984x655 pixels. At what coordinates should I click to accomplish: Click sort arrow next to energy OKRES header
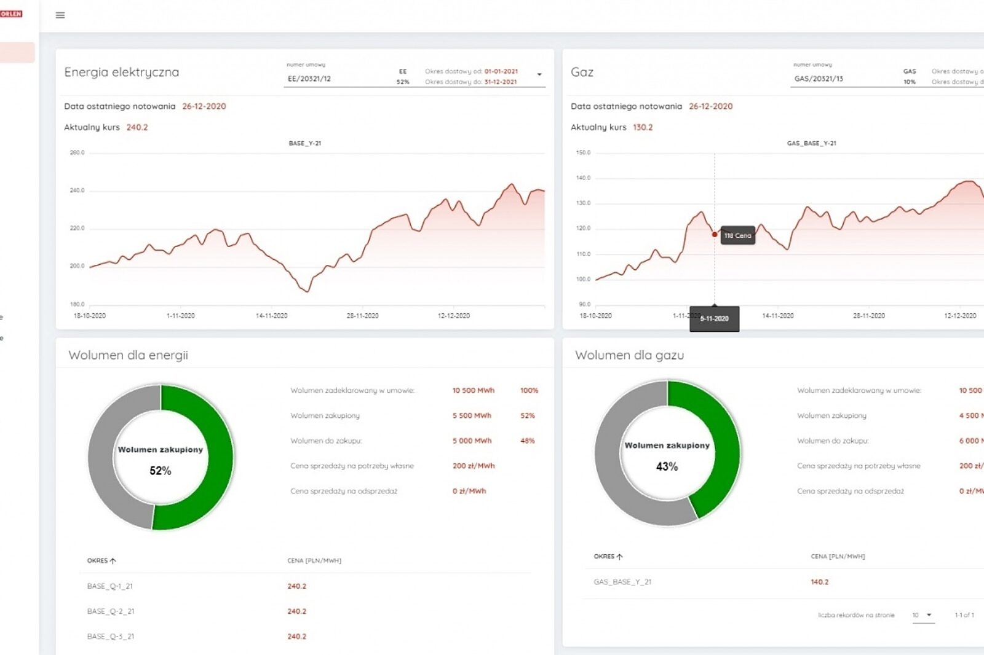[x=113, y=560]
